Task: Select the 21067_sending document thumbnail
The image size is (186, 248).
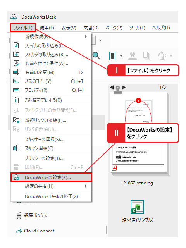Action: click(140, 134)
